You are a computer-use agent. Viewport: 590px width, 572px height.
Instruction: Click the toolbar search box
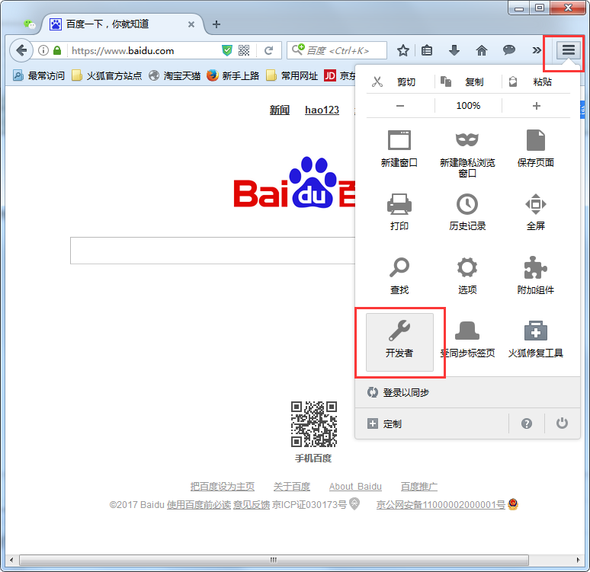337,50
